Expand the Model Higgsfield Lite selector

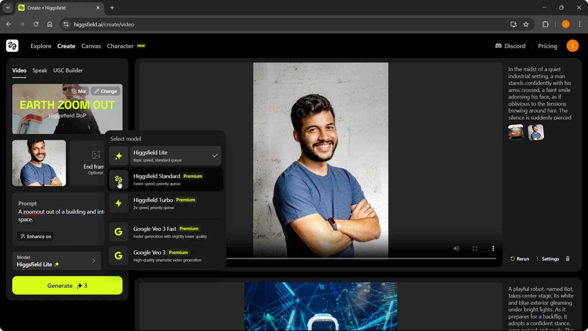point(57,261)
